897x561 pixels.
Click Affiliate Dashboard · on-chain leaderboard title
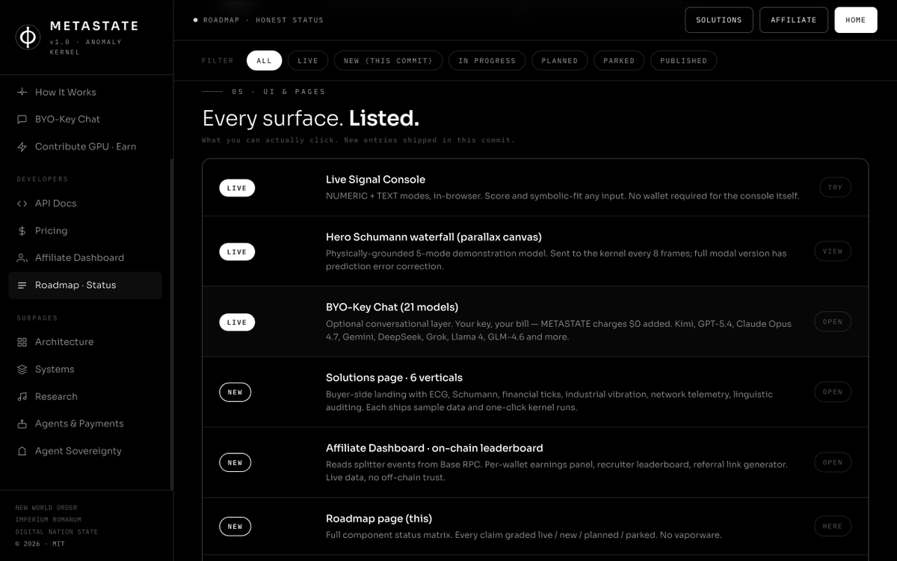(434, 448)
